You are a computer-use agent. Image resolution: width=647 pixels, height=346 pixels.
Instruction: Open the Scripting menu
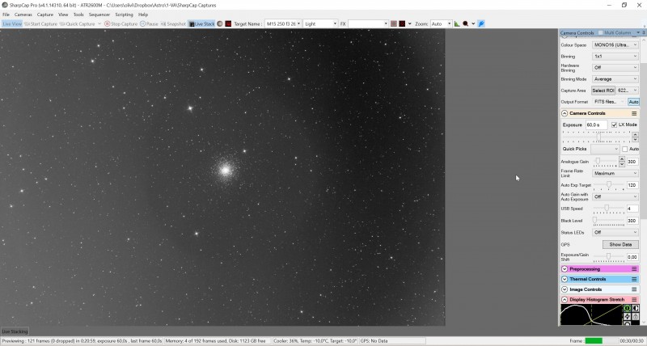[125, 15]
